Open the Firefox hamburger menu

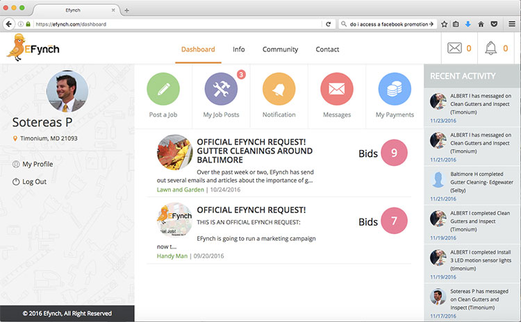point(511,24)
